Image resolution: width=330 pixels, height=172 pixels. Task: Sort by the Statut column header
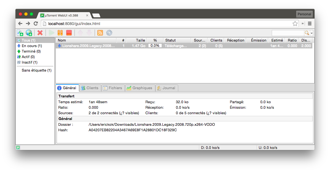[177, 40]
